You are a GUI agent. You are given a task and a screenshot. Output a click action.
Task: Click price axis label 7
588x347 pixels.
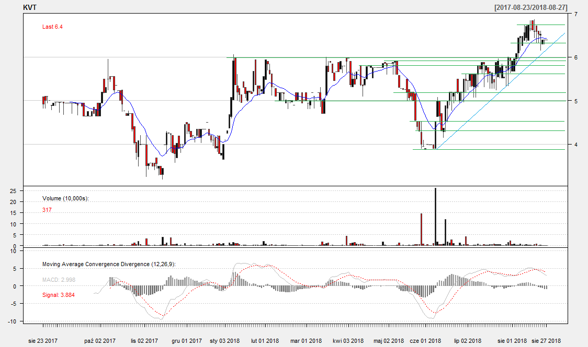[575, 14]
